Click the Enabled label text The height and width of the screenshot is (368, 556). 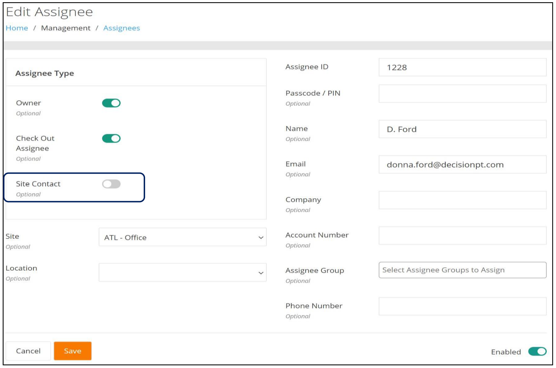506,352
